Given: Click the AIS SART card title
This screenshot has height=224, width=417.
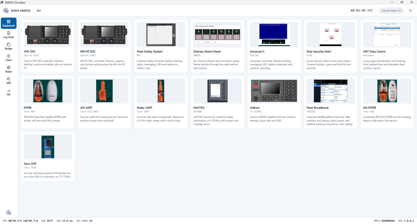Looking at the screenshot, I should (86, 108).
